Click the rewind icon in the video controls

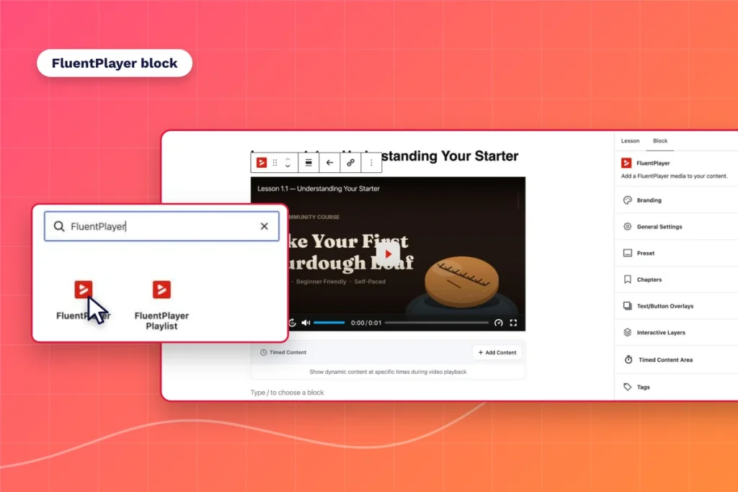pyautogui.click(x=293, y=323)
